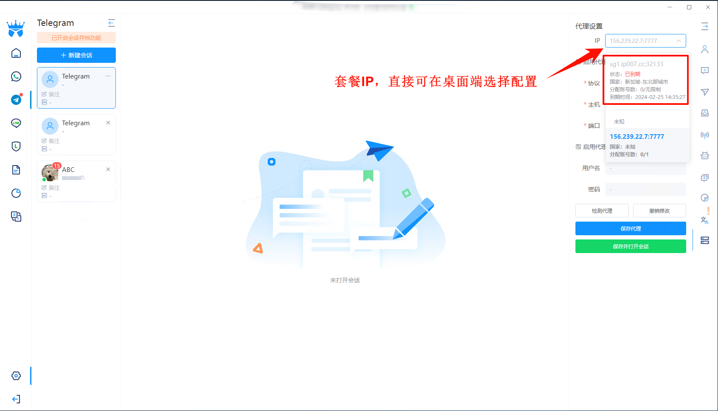
Task: Open the LINE platform icon
Action: pos(16,123)
